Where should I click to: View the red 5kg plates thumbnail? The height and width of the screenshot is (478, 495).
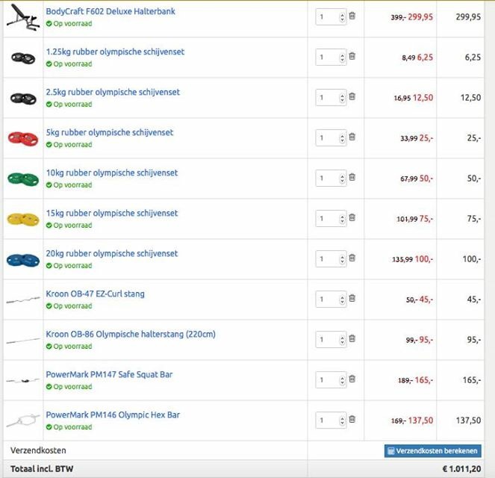(x=23, y=138)
